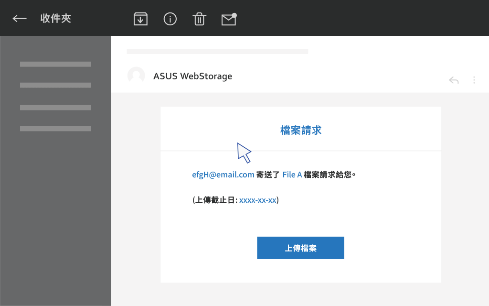Click the ASUS WebStorage sender name
489x306 pixels.
193,76
